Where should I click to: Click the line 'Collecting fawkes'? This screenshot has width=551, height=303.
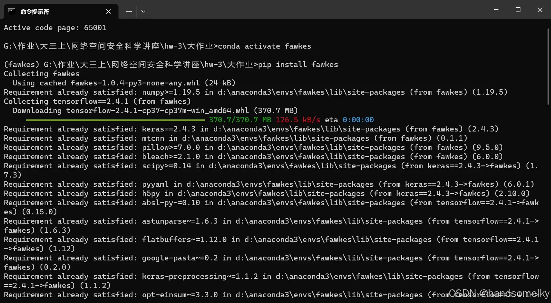point(42,74)
